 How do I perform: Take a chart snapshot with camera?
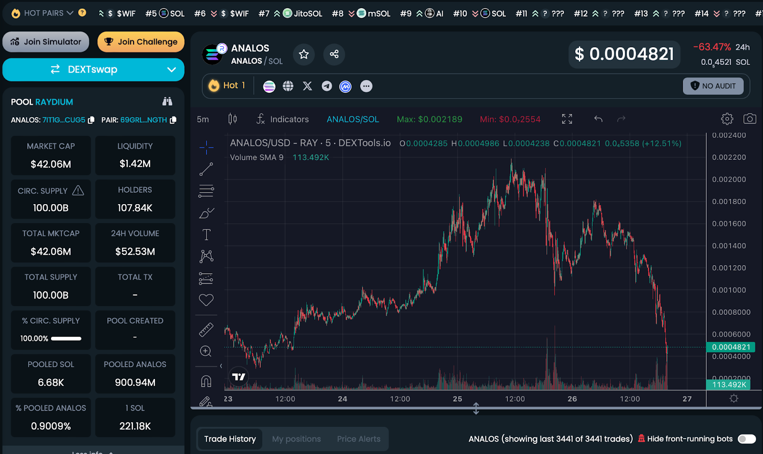click(750, 119)
